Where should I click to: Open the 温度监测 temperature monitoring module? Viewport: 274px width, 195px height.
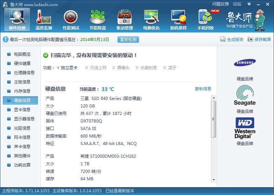coord(44,20)
